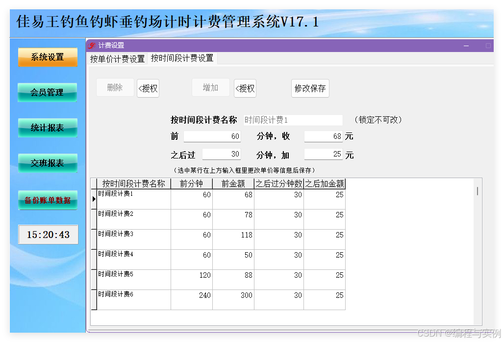
Task: Click the 之后加金额 column header
Action: 325,184
